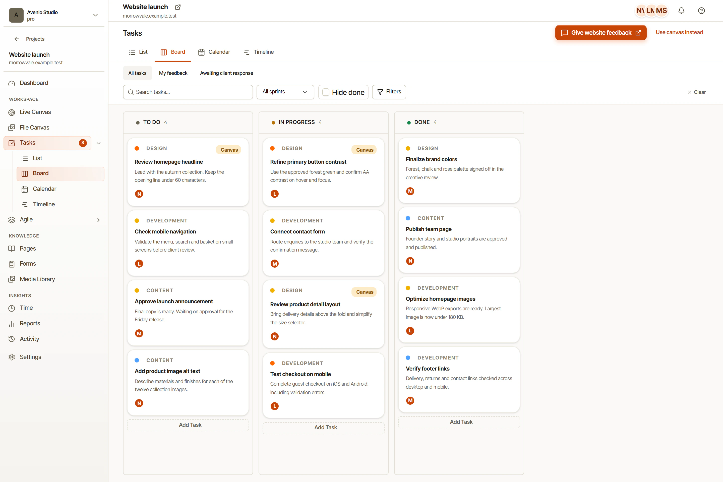This screenshot has height=482, width=723.
Task: Select the Awaiting client response tab
Action: click(226, 73)
